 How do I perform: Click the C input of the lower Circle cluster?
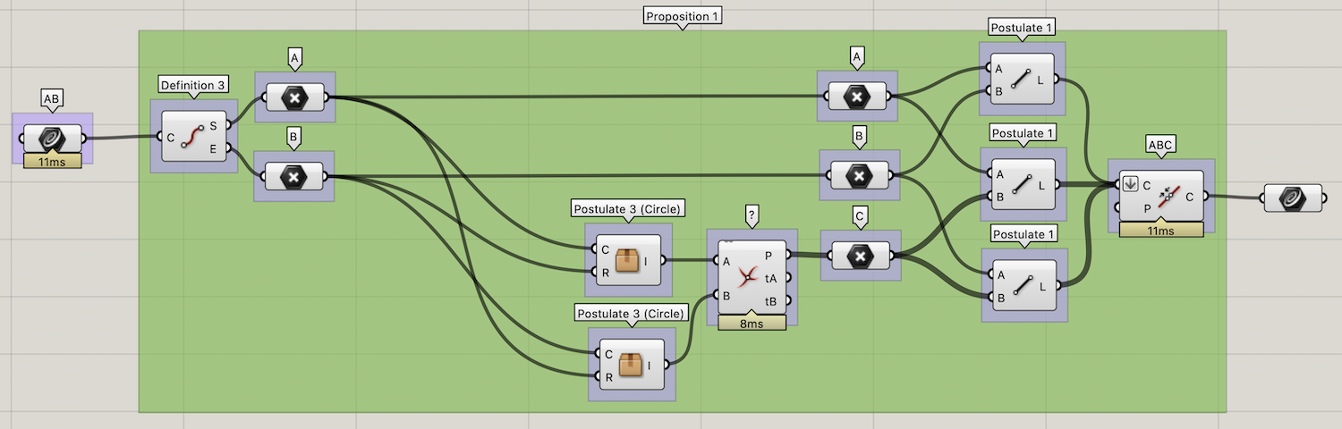(x=608, y=354)
